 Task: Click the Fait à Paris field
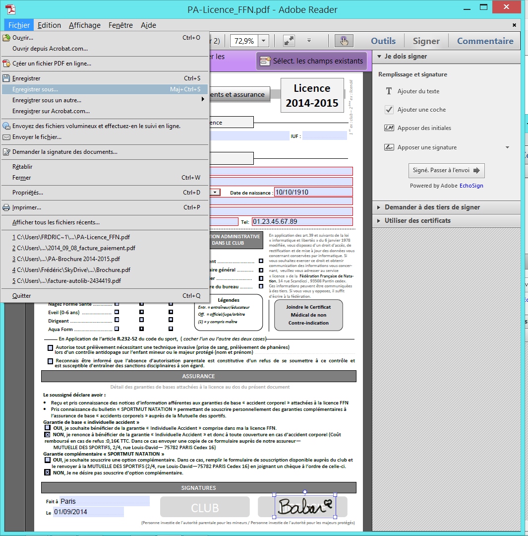[105, 501]
